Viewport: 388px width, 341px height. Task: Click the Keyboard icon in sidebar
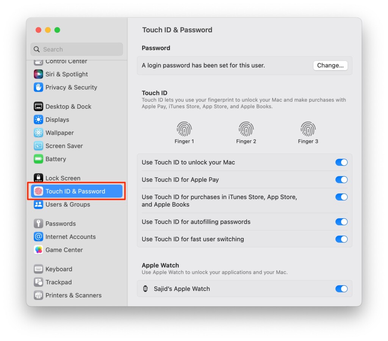pyautogui.click(x=38, y=269)
